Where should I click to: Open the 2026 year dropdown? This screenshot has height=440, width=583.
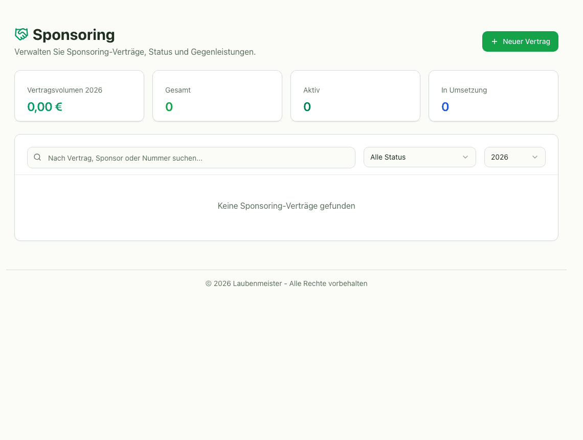click(515, 157)
